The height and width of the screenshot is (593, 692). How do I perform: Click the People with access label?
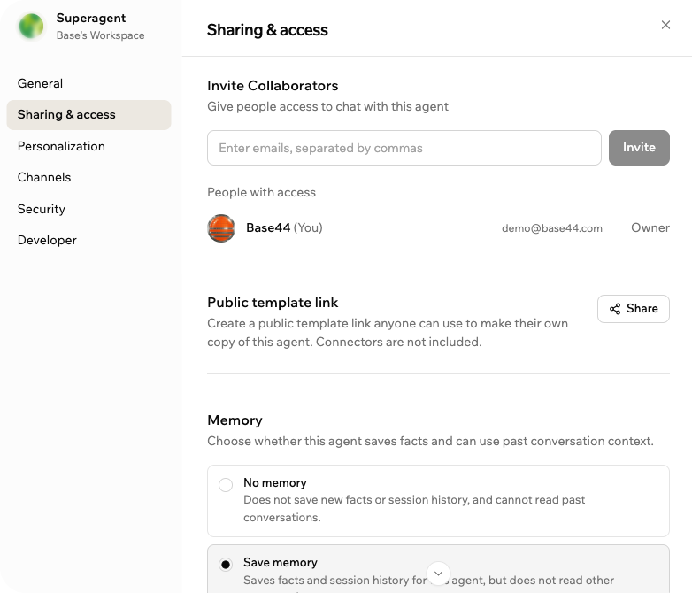(x=261, y=193)
